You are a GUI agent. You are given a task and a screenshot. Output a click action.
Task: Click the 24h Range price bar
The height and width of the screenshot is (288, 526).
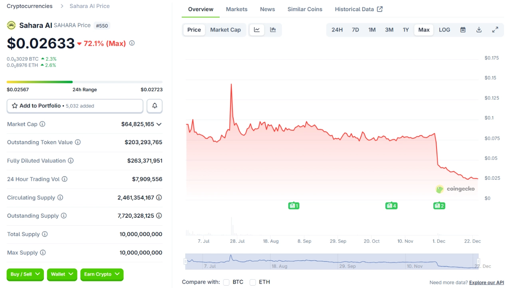click(84, 81)
